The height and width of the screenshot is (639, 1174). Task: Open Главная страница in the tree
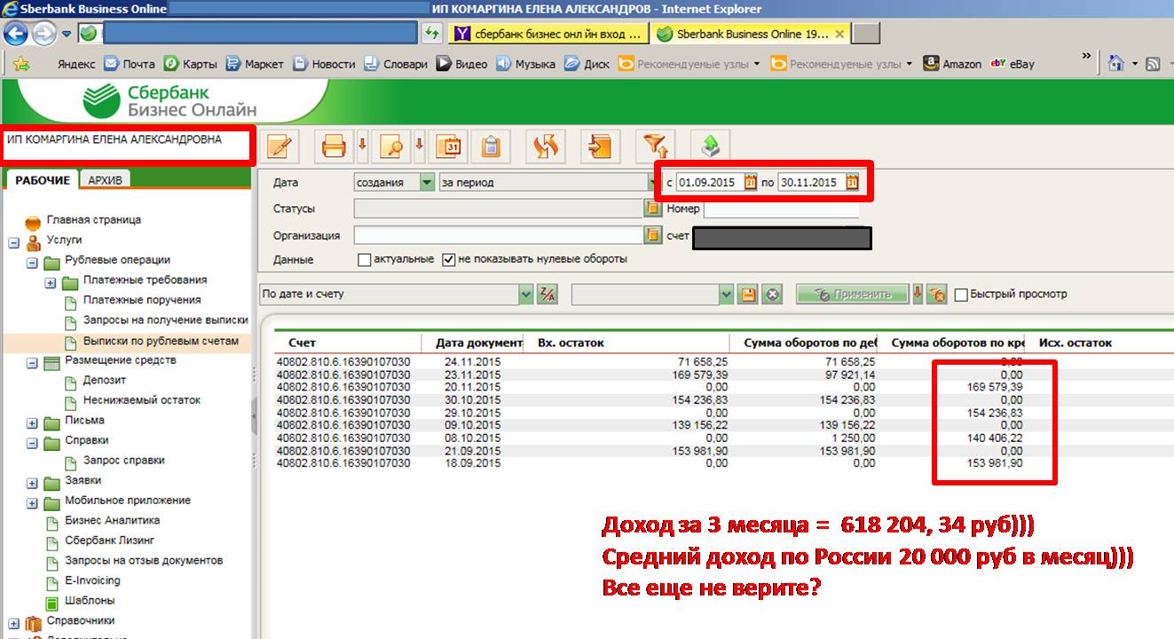tap(93, 220)
